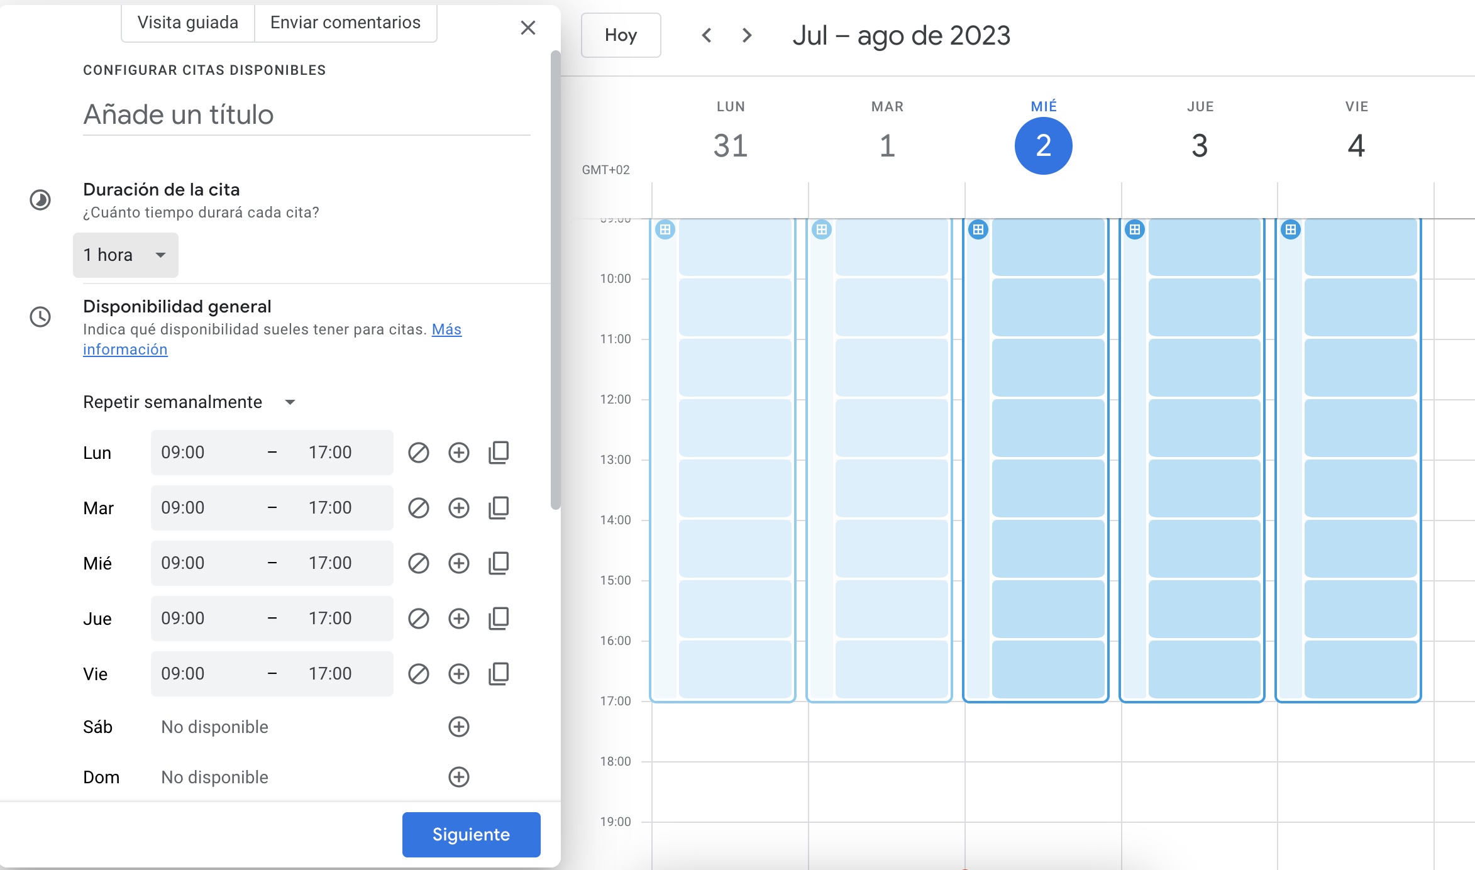Select the Enviar comentarios tab
Viewport: 1475px width, 870px height.
345,23
